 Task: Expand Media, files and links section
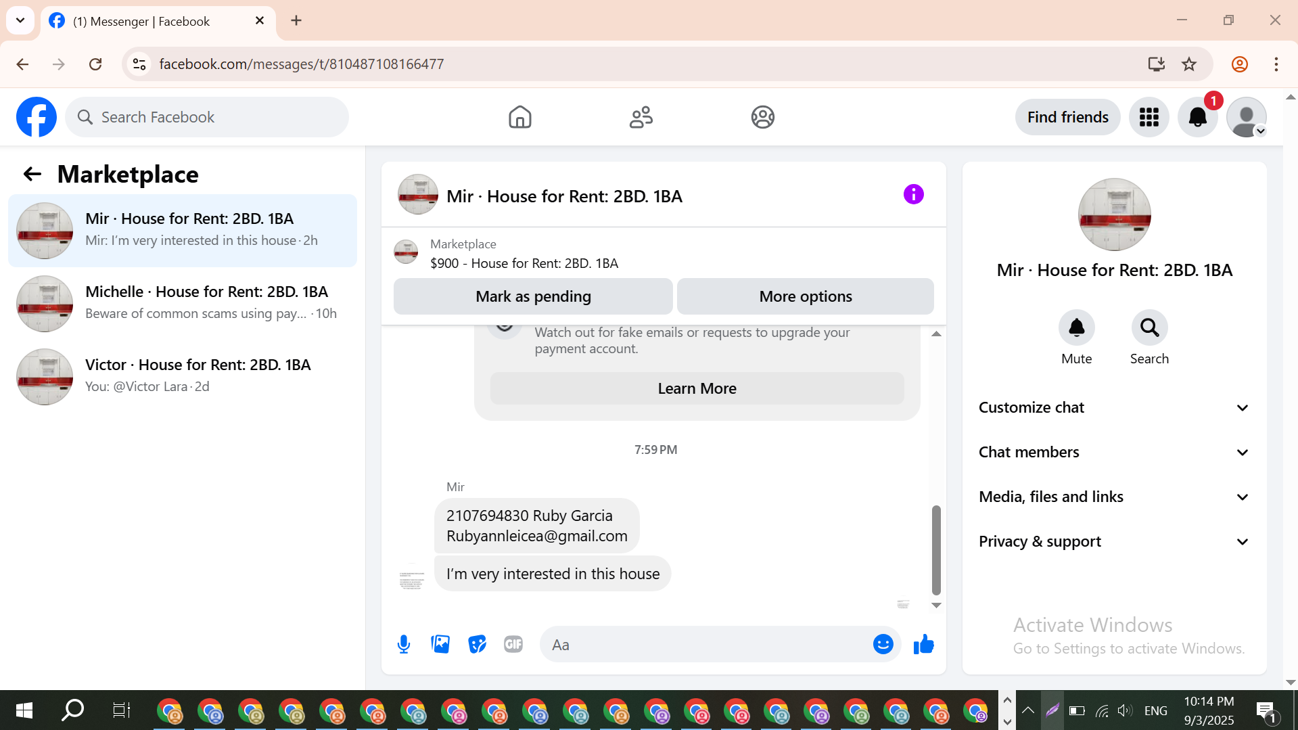1114,497
